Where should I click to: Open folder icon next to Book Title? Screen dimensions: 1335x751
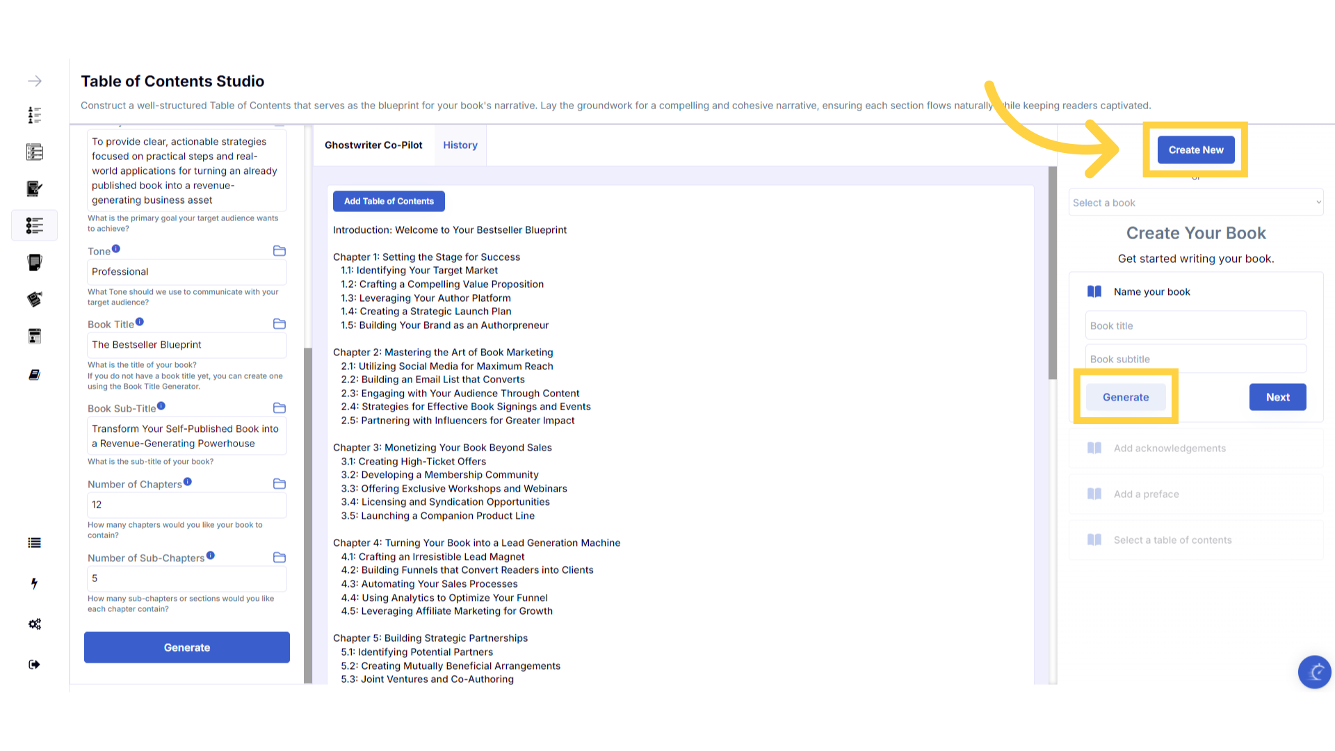(x=280, y=324)
